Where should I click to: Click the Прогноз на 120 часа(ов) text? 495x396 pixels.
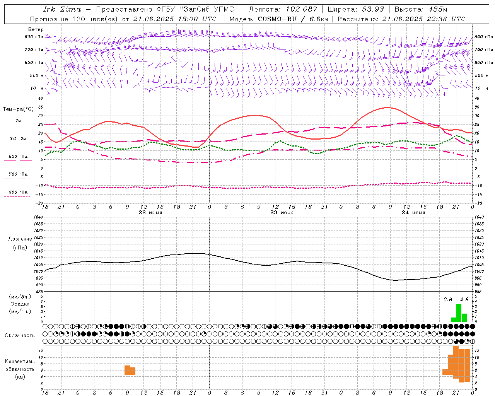[x=74, y=19]
